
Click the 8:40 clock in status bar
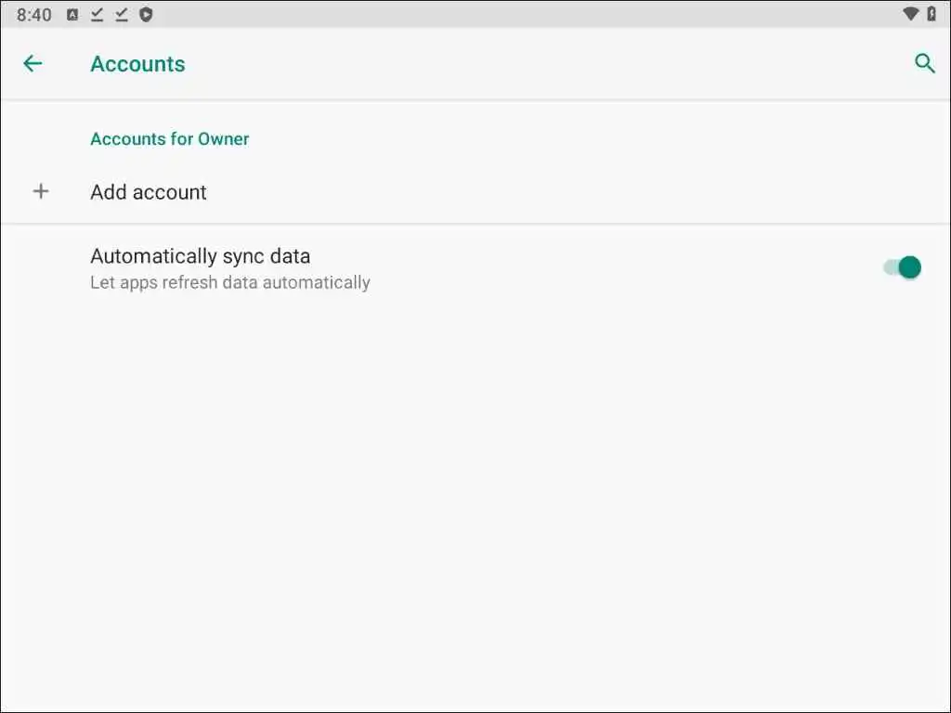coord(34,15)
